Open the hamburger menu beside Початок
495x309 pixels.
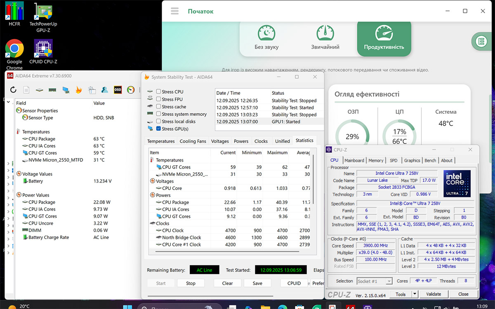click(x=175, y=12)
